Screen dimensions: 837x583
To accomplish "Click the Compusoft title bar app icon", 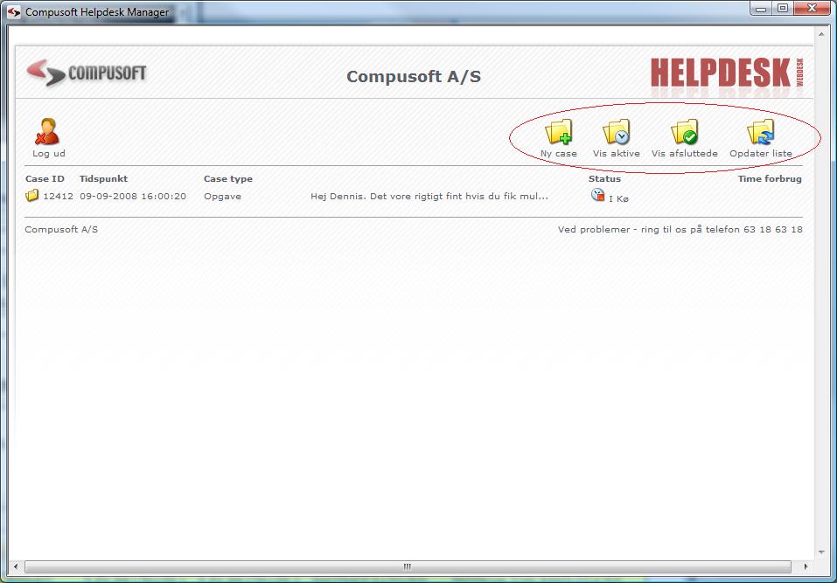I will pyautogui.click(x=14, y=11).
